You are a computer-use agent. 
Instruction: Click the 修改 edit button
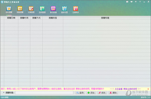point(102,93)
